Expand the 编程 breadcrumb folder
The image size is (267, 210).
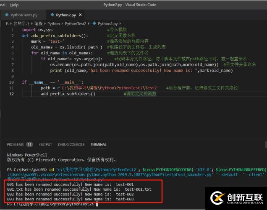click(38, 24)
